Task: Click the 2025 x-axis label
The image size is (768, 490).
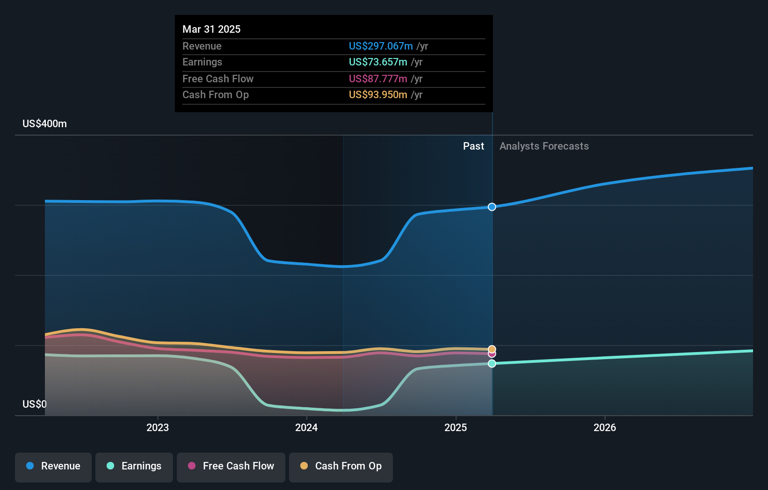Action: click(456, 427)
